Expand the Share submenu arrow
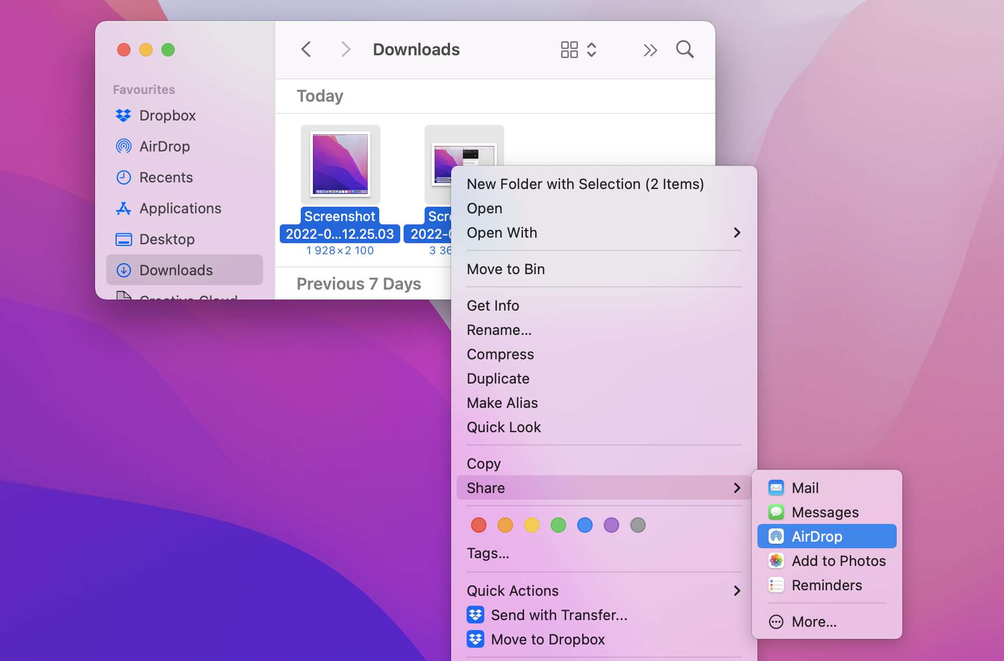Image resolution: width=1004 pixels, height=661 pixels. (x=737, y=488)
